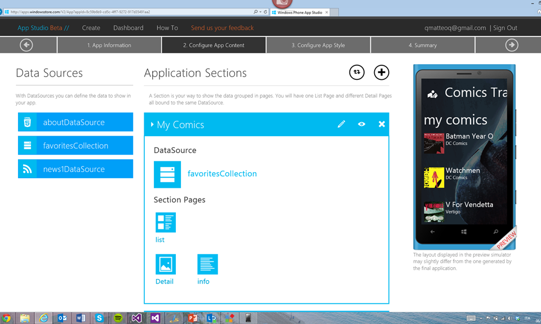Open the 1. App Information step
541x324 pixels.
tap(109, 45)
